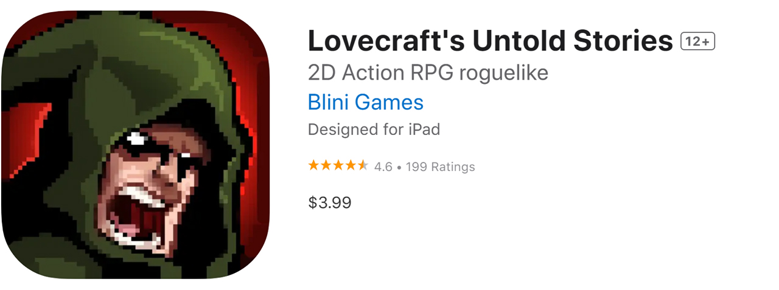Click the 2D Action RPG roguelike subtitle
Image resolution: width=779 pixels, height=290 pixels.
click(428, 73)
